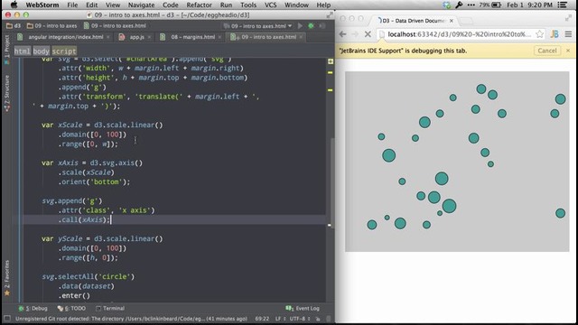Start debugging with the green bug icon

(x=311, y=26)
